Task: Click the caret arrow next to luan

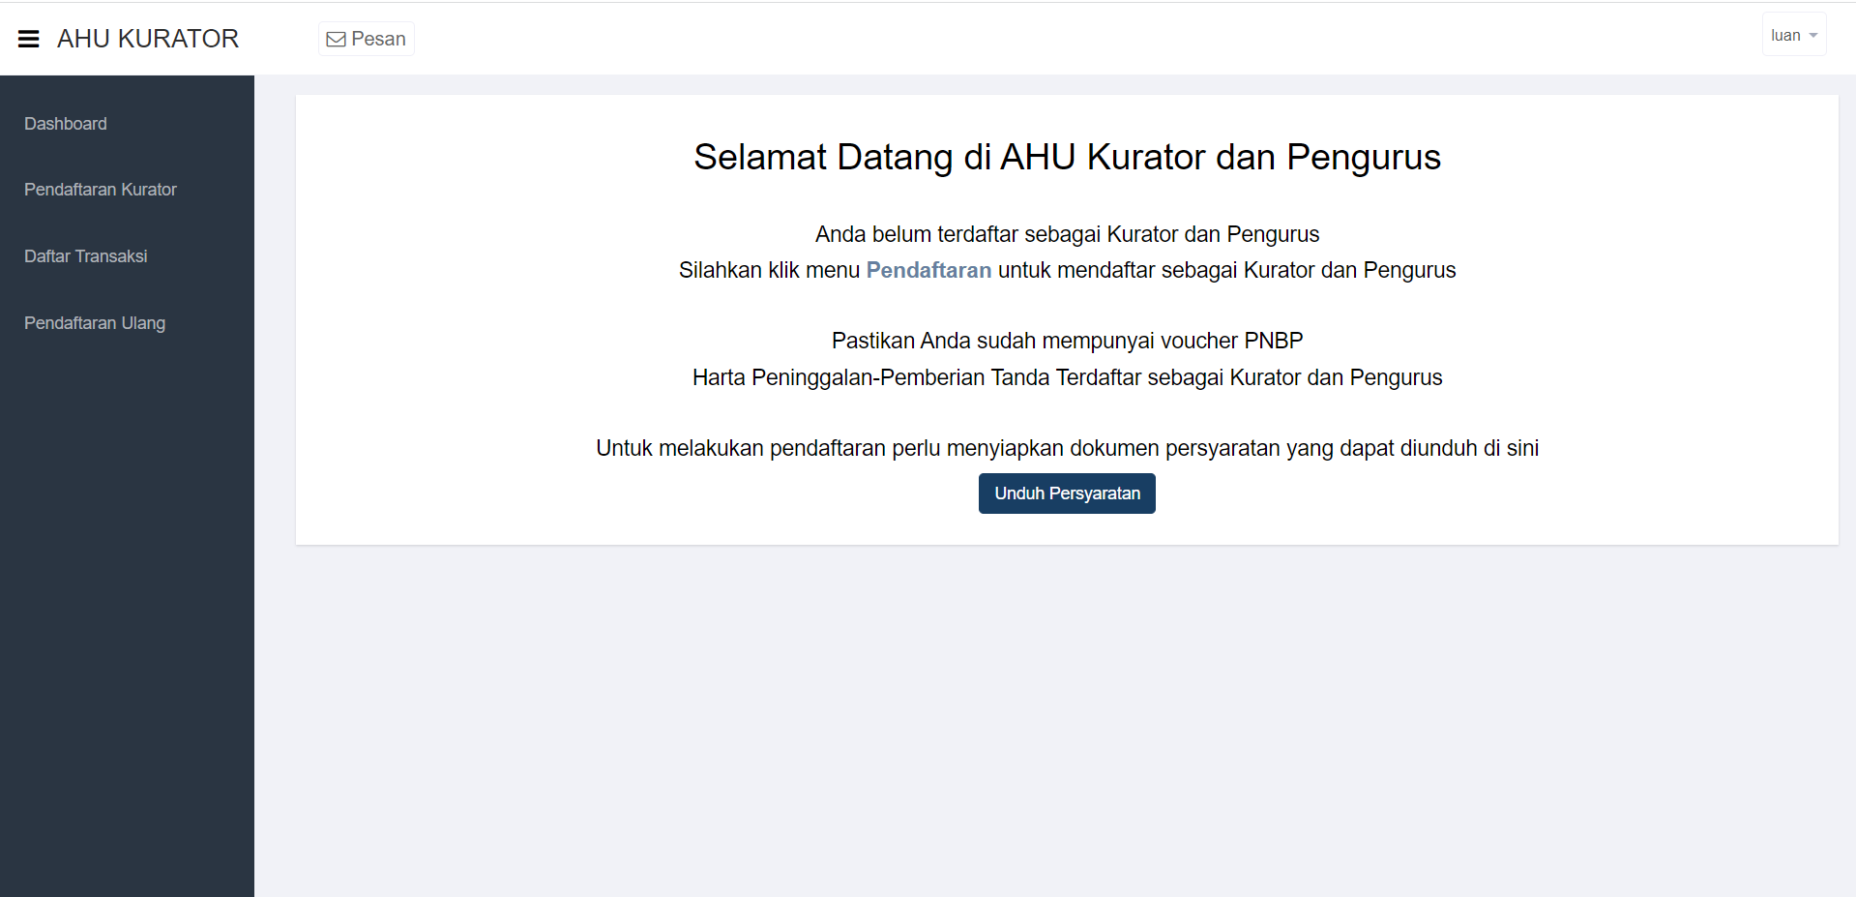Action: [1813, 36]
